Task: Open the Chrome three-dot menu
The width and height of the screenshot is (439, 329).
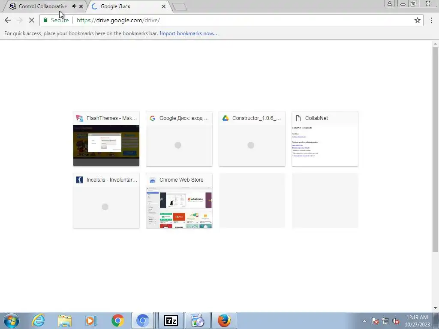Action: point(431,20)
